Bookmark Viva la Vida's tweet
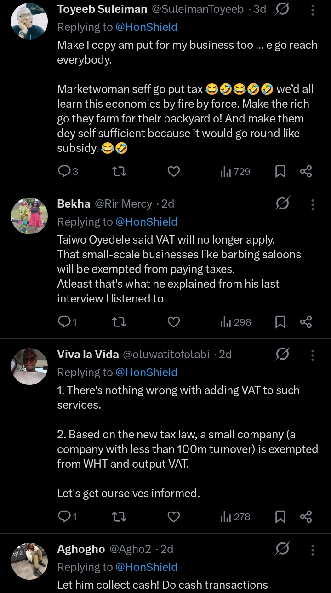This screenshot has height=593, width=331. click(x=280, y=517)
